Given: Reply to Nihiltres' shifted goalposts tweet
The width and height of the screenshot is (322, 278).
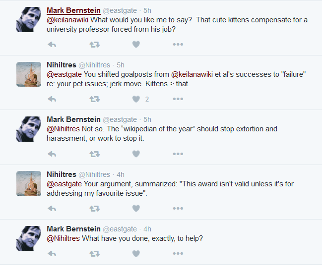Looking at the screenshot, I should 52,99.
